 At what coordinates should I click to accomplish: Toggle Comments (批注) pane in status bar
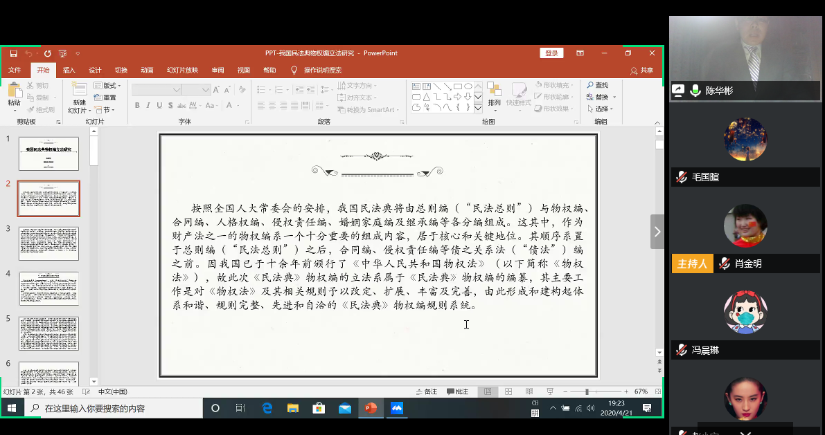458,391
